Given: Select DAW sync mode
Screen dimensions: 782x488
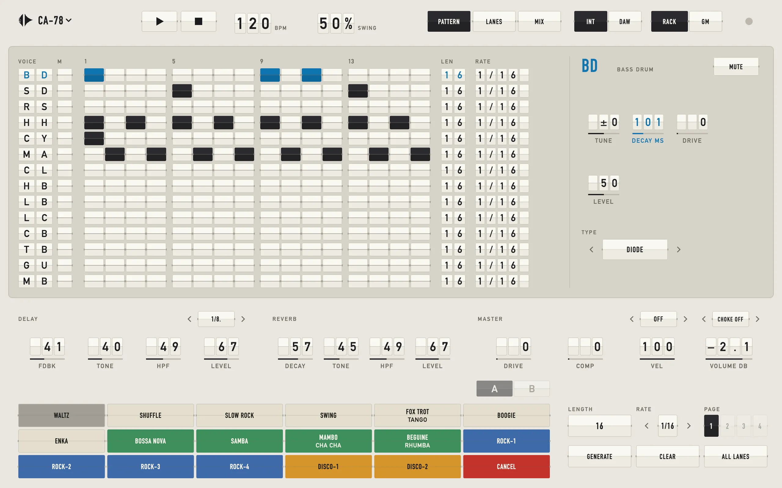Looking at the screenshot, I should click(625, 21).
